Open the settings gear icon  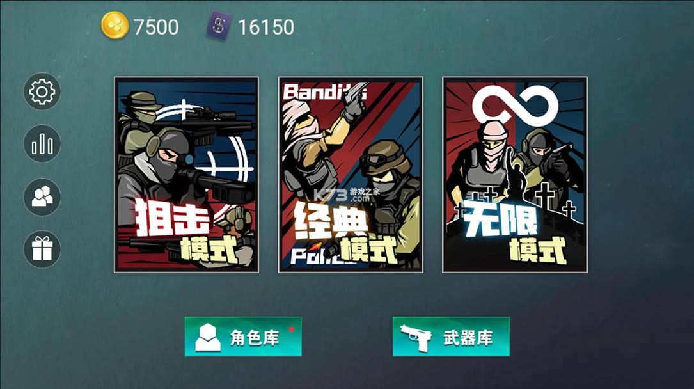click(x=42, y=91)
